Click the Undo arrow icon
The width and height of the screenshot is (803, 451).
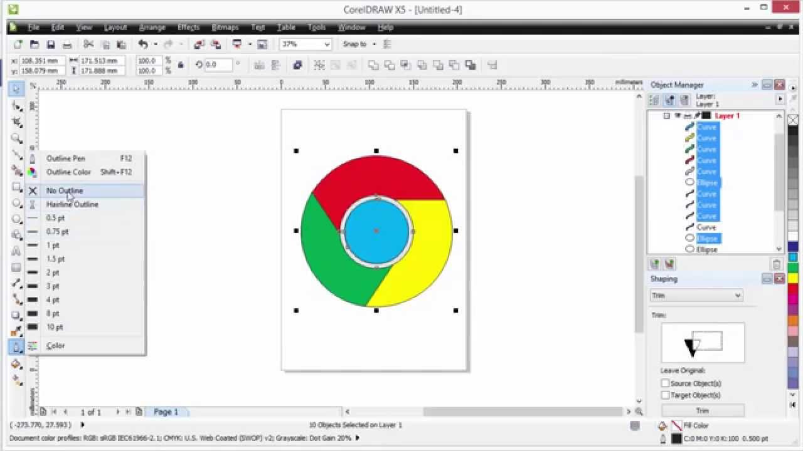pyautogui.click(x=143, y=44)
